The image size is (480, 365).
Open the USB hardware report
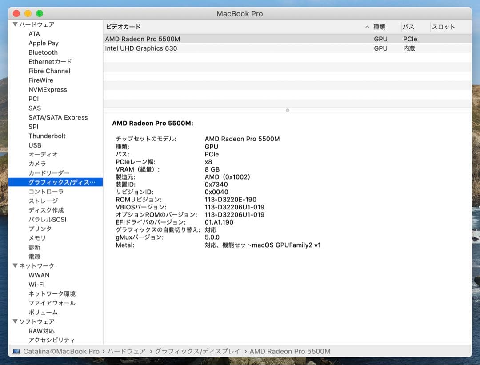pyautogui.click(x=35, y=145)
